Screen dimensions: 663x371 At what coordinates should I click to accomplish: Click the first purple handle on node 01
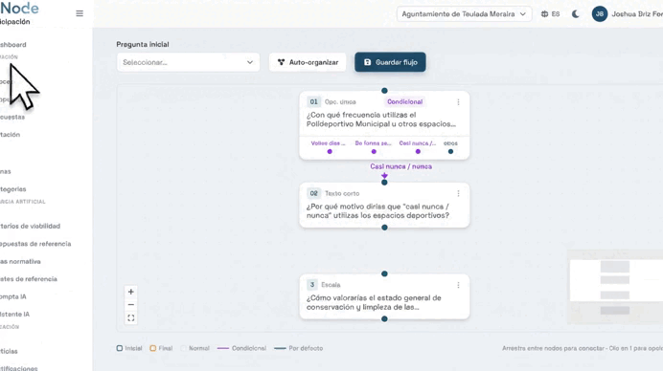[x=330, y=151]
